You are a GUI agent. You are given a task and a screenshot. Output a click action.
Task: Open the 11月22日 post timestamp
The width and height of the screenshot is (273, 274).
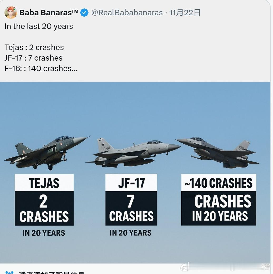[185, 13]
